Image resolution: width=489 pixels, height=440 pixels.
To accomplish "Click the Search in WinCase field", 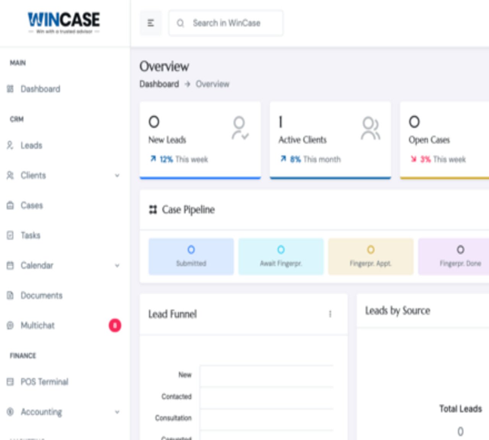I will 226,23.
